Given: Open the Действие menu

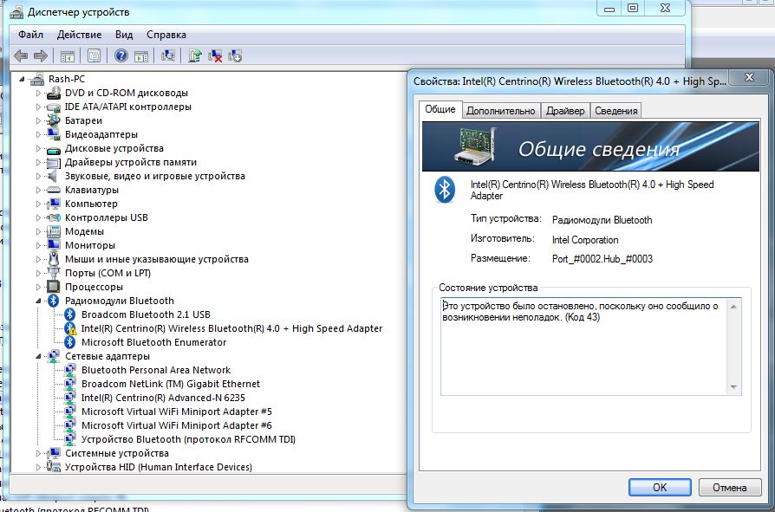Looking at the screenshot, I should 79,35.
